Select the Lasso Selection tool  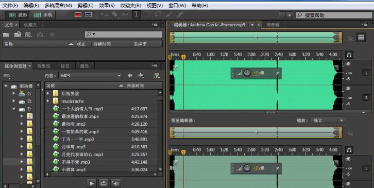[158, 14]
